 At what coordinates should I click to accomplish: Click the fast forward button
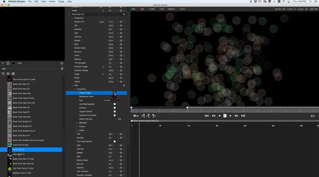click(x=236, y=116)
